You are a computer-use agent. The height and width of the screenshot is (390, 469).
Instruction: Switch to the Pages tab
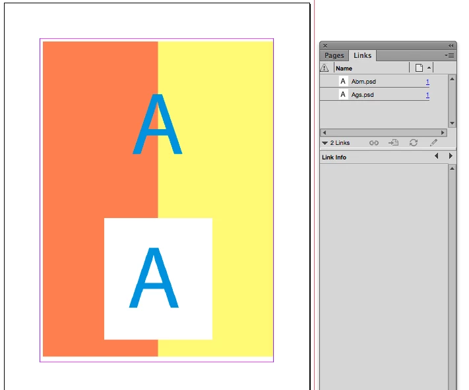click(x=334, y=55)
